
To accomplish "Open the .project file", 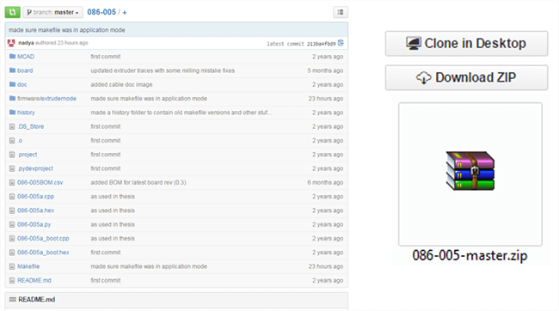I will [28, 155].
